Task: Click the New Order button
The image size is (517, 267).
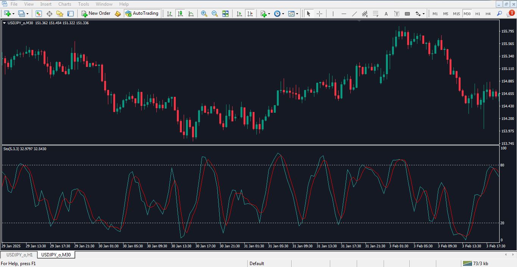Action: tap(96, 14)
